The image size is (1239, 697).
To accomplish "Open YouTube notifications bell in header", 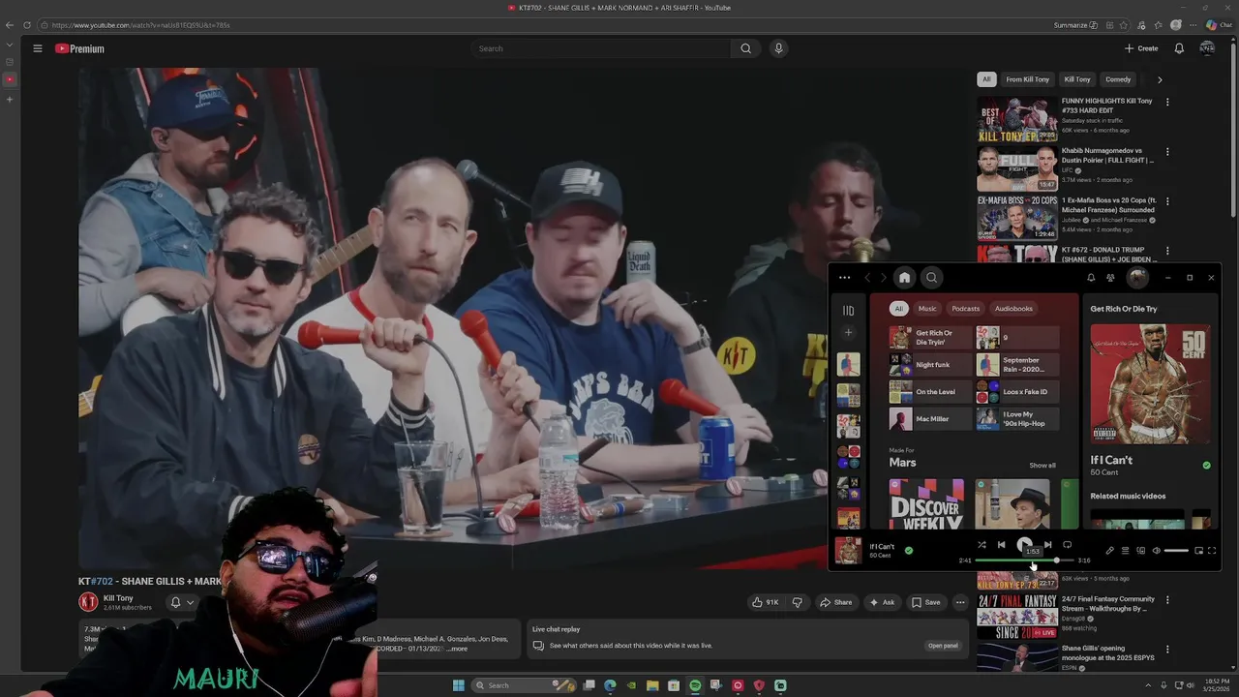I will coord(1179,48).
